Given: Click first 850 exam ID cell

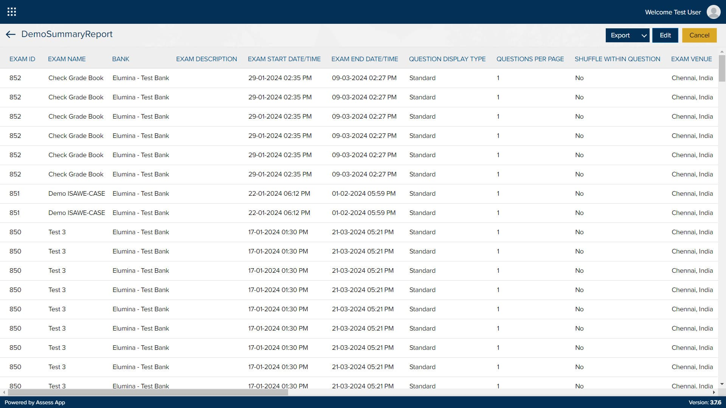Looking at the screenshot, I should pyautogui.click(x=15, y=232).
